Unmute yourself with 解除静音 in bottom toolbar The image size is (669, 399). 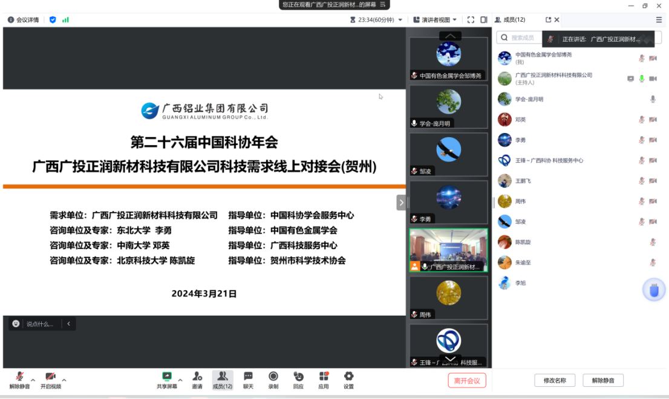19,380
